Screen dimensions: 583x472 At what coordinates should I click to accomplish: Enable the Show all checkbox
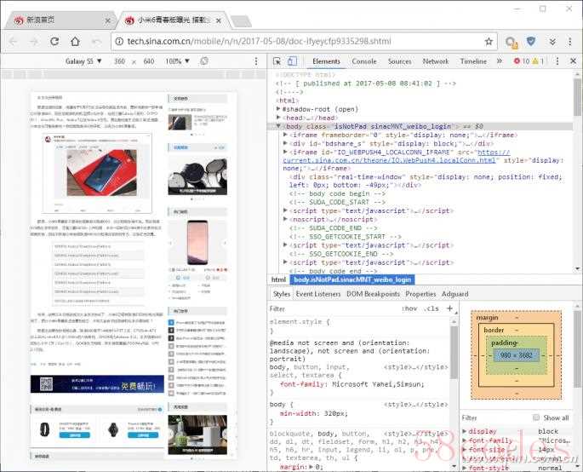[536, 417]
